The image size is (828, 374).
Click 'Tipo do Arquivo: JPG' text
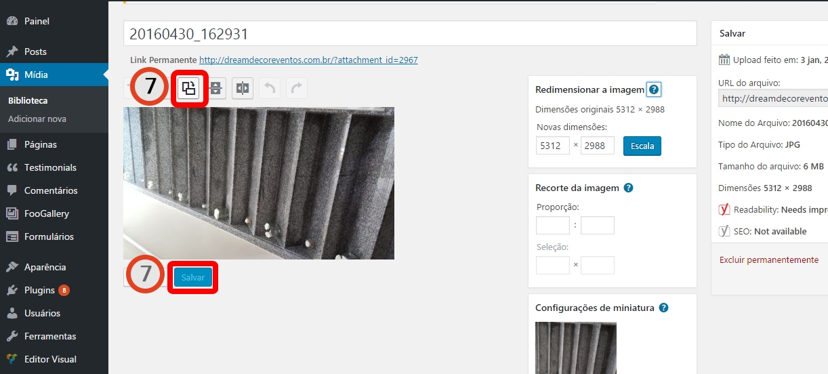click(760, 144)
